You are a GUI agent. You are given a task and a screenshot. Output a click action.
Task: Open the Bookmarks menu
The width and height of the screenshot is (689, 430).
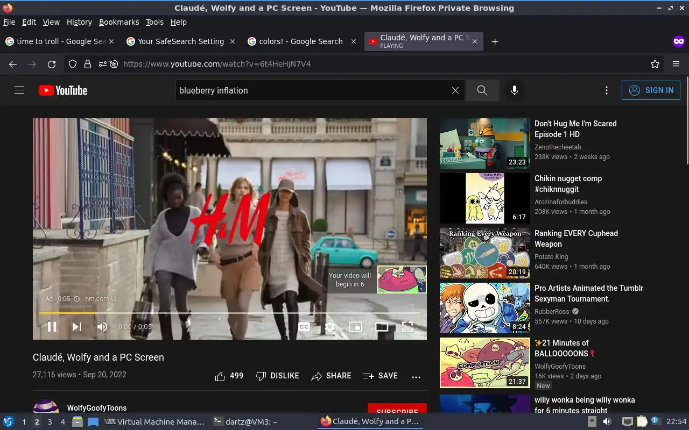[x=119, y=22]
